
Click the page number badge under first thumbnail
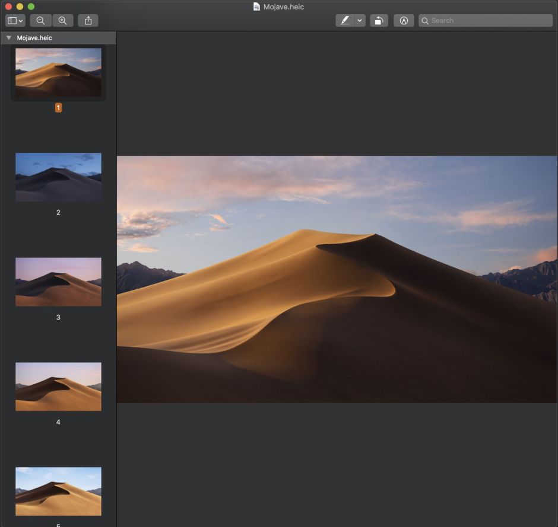[58, 107]
